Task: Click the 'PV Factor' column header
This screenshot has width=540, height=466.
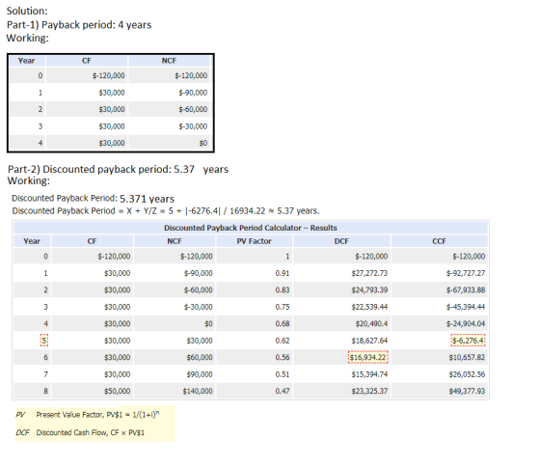Action: (254, 241)
